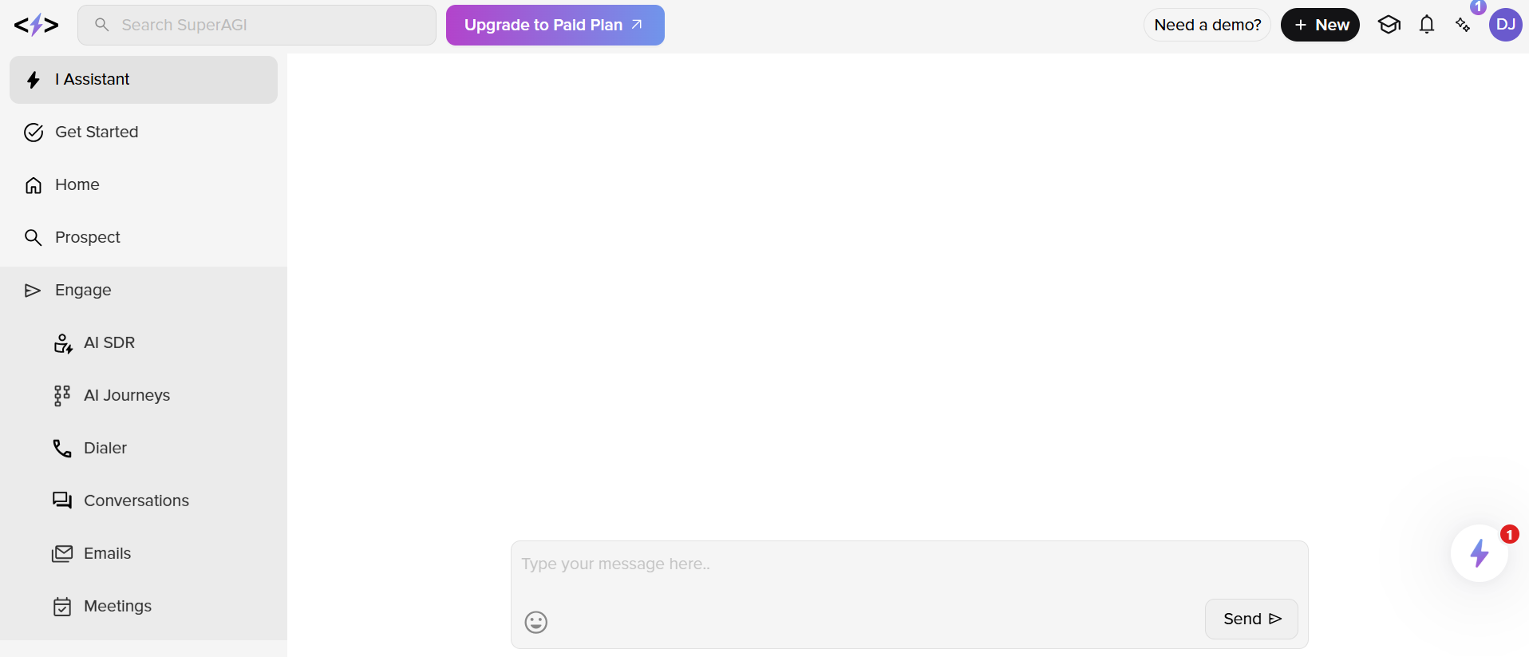Focus the Search SuperAGI field
This screenshot has height=657, width=1529.
pos(257,25)
